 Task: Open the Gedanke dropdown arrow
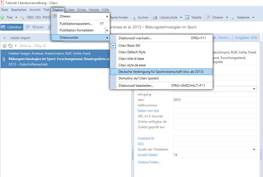pos(253,17)
